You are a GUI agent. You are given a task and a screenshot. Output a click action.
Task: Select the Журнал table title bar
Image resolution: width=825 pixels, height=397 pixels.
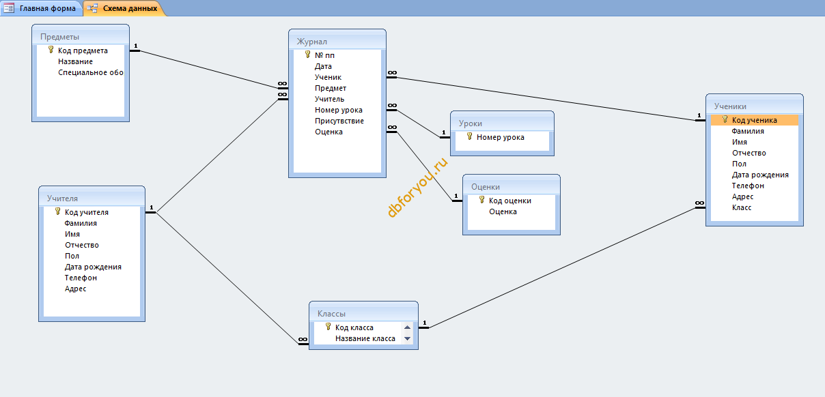(337, 41)
